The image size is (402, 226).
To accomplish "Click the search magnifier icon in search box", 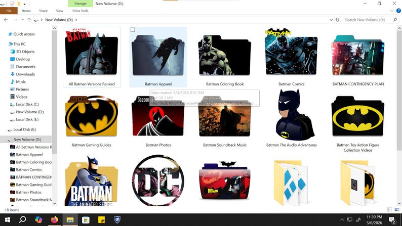I will tap(395, 20).
